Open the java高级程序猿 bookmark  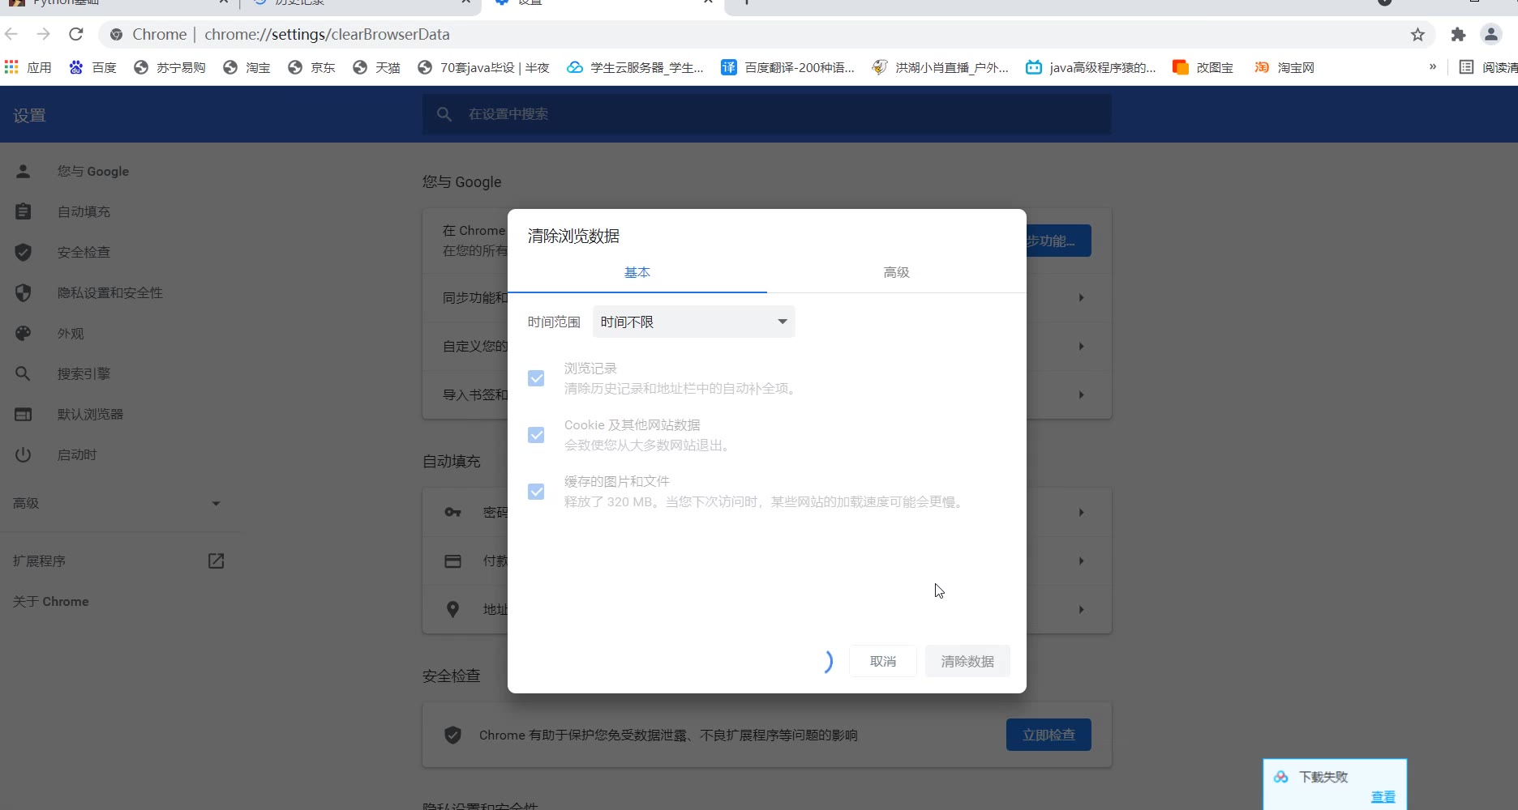click(1091, 67)
